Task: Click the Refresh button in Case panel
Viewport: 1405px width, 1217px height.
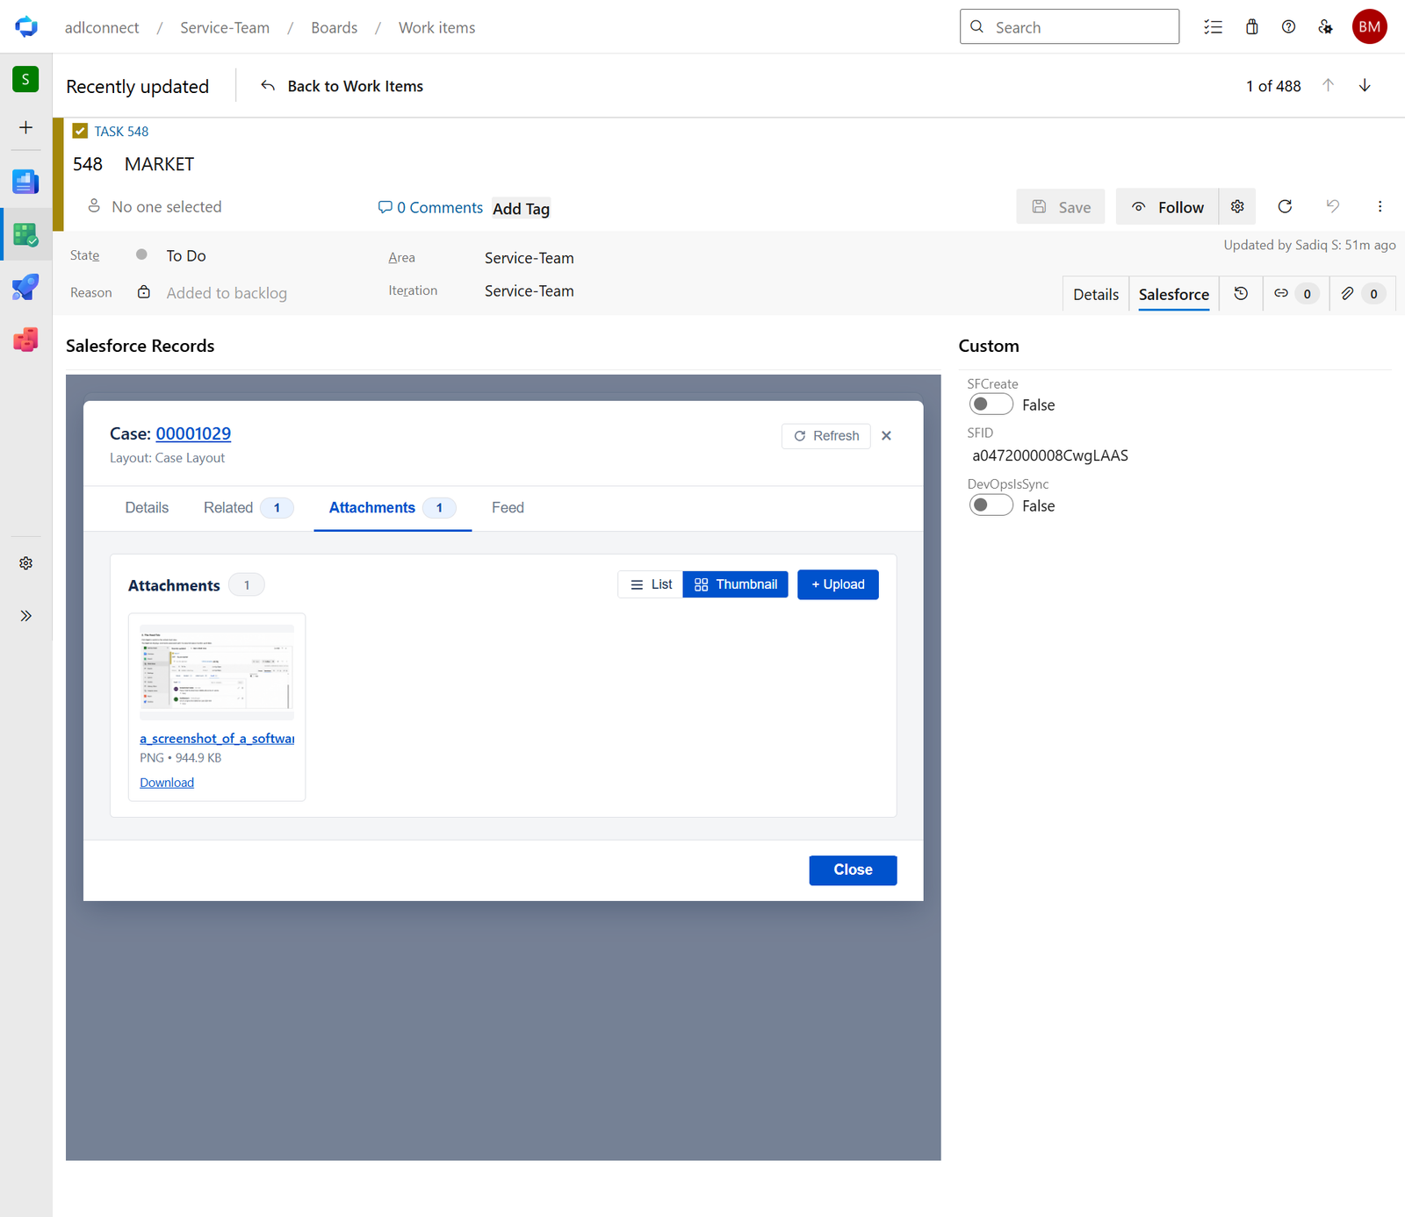Action: (x=826, y=436)
